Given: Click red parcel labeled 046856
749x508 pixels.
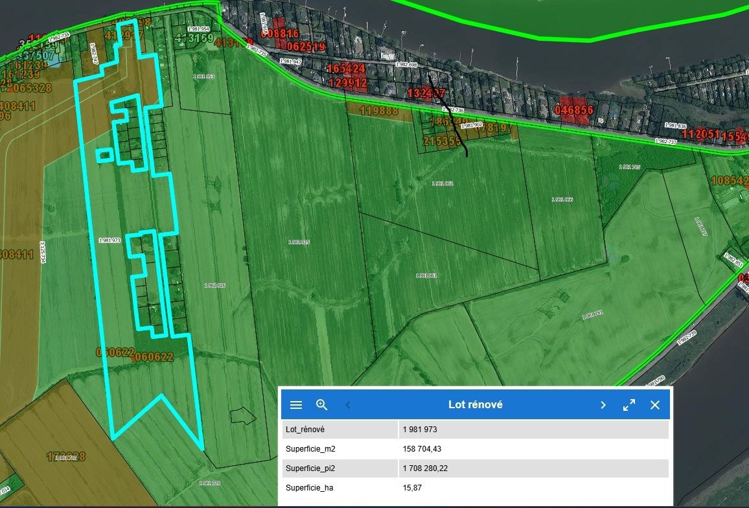Looking at the screenshot, I should [x=574, y=110].
